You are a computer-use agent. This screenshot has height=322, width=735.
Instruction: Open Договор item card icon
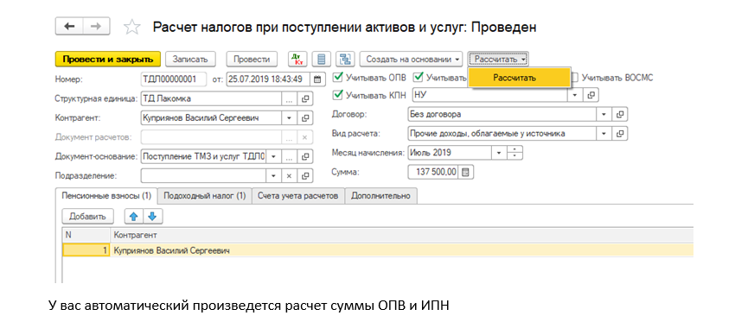click(620, 114)
